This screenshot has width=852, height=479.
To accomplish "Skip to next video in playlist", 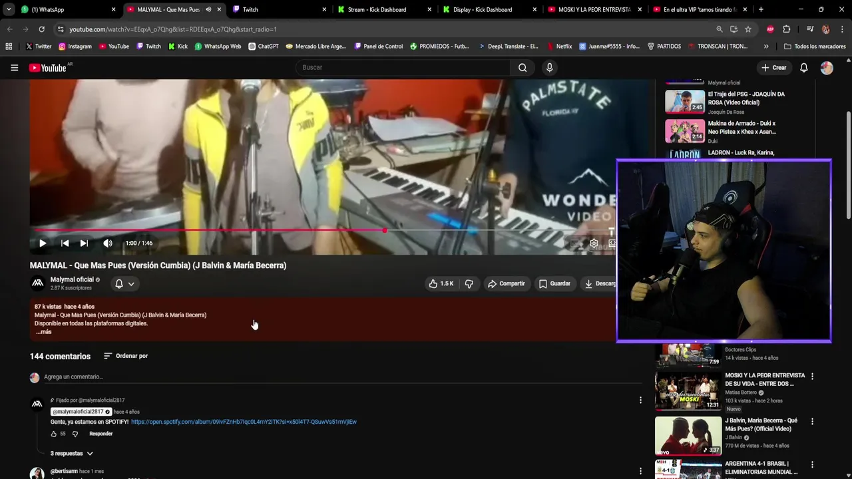I will point(84,243).
